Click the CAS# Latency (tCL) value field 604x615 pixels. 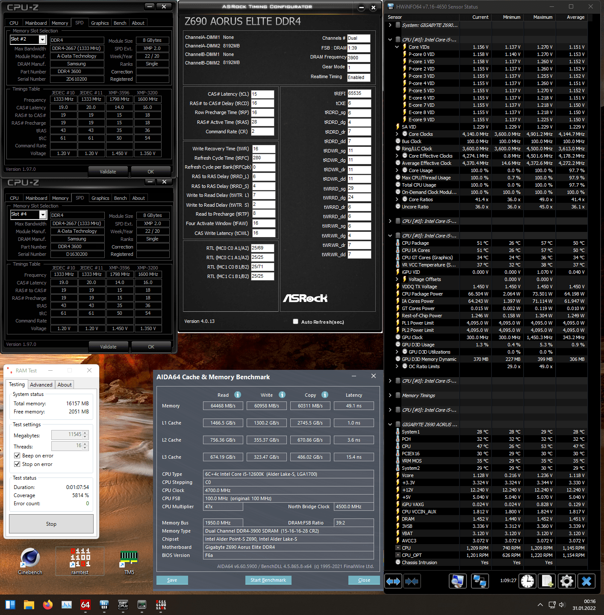tap(262, 94)
